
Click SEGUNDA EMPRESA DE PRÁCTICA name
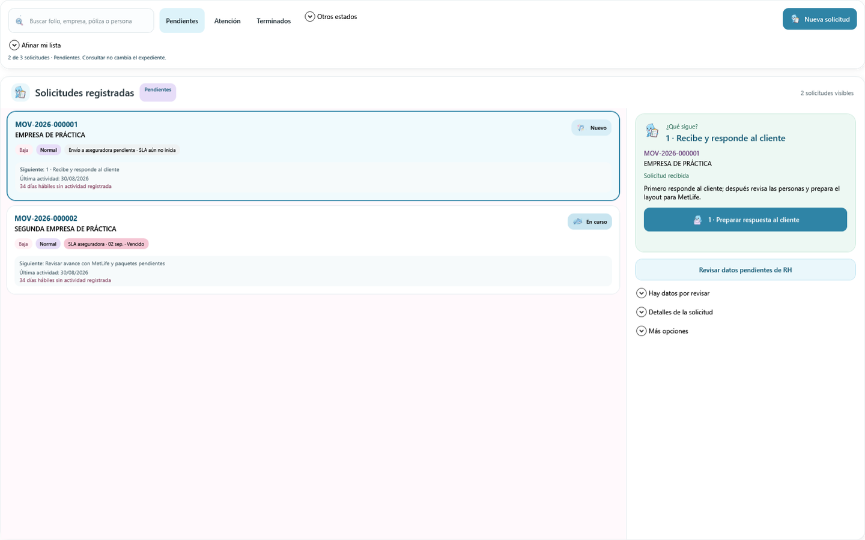[x=65, y=229]
